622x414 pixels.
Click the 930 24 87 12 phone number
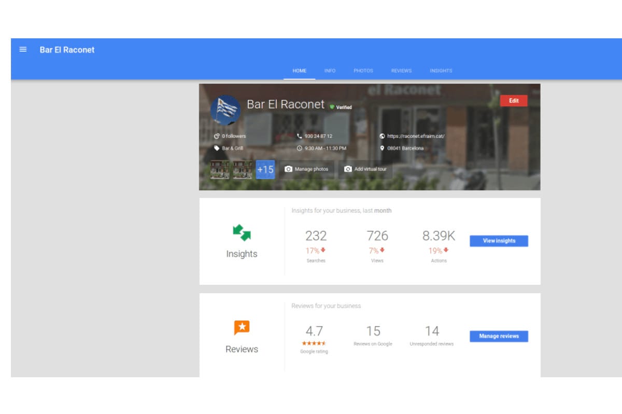point(318,136)
